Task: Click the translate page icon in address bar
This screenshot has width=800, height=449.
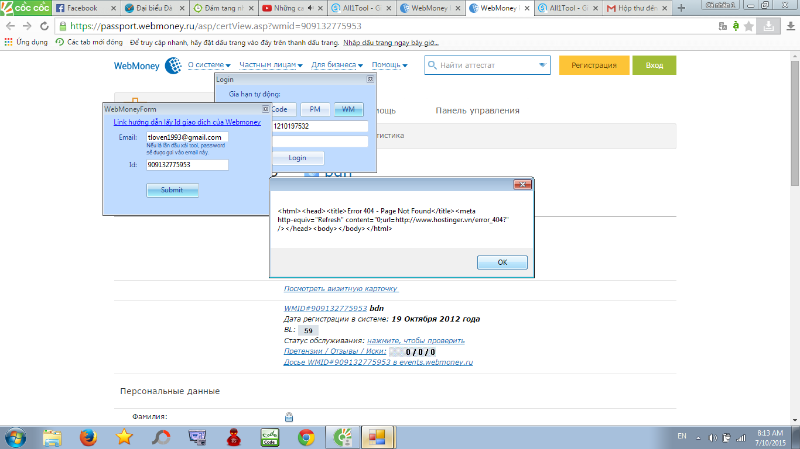Action: 723,26
